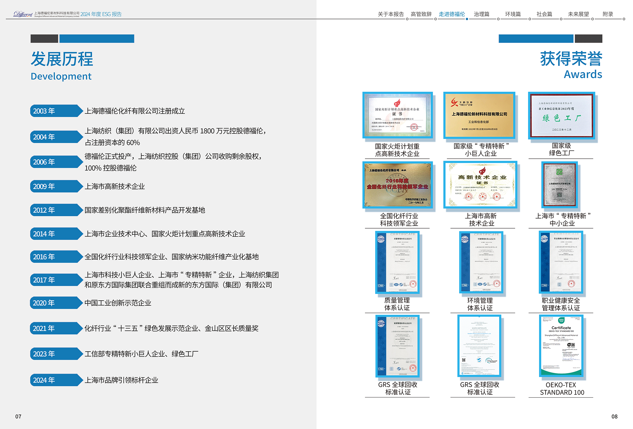Select the 2024 年 timeline label
Viewport: 633px width, 429px height.
click(56, 380)
